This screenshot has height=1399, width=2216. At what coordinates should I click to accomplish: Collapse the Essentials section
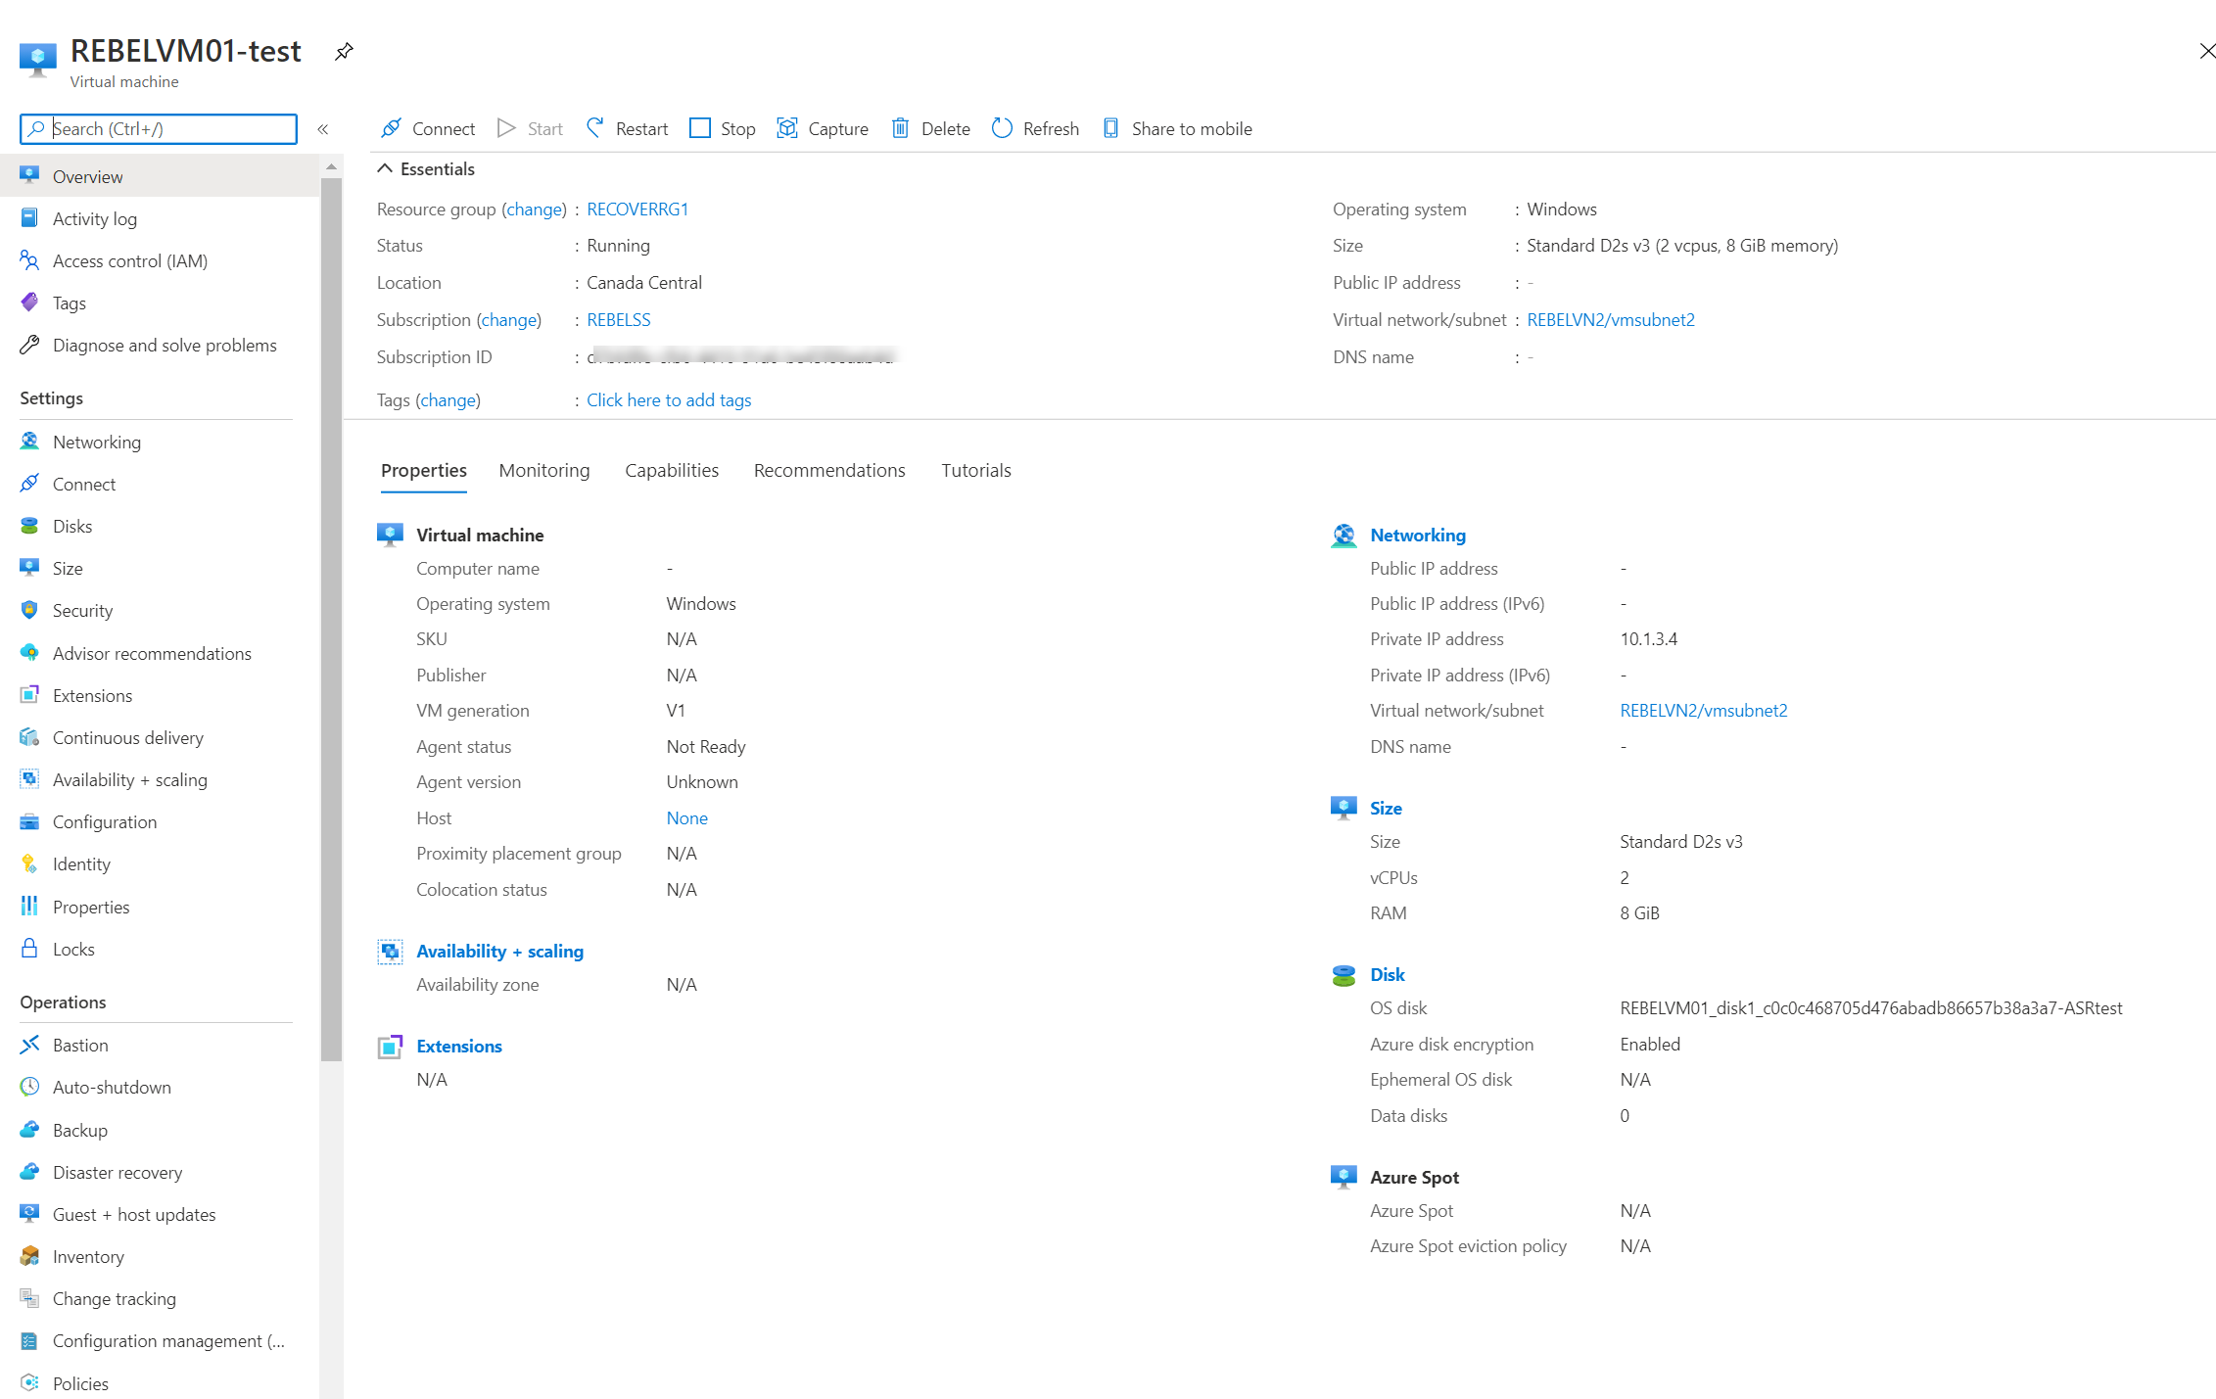pyautogui.click(x=385, y=168)
